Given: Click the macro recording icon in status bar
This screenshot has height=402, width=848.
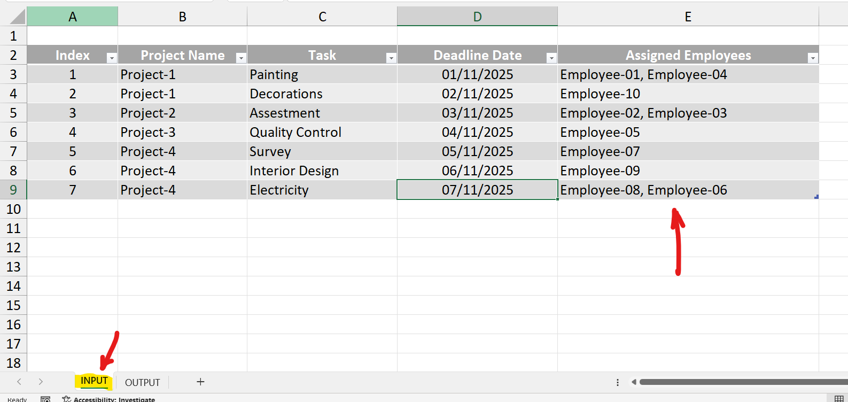Looking at the screenshot, I should click(x=45, y=399).
